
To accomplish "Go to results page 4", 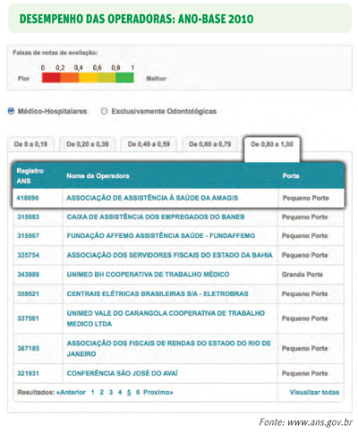I will tap(120, 393).
